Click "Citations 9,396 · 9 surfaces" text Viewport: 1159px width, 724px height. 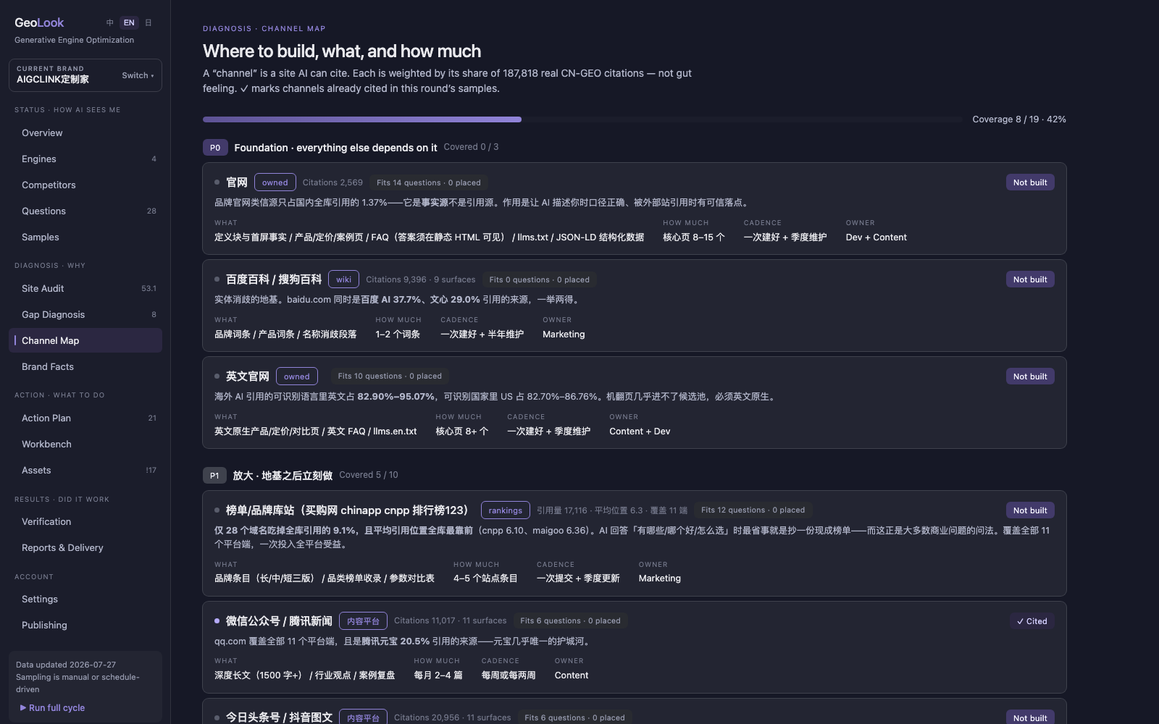[421, 279]
